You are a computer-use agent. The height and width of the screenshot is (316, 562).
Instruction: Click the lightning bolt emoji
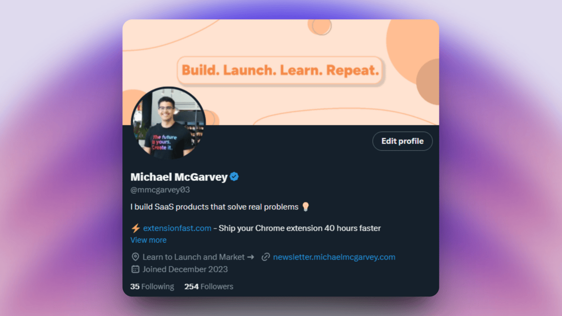point(136,228)
